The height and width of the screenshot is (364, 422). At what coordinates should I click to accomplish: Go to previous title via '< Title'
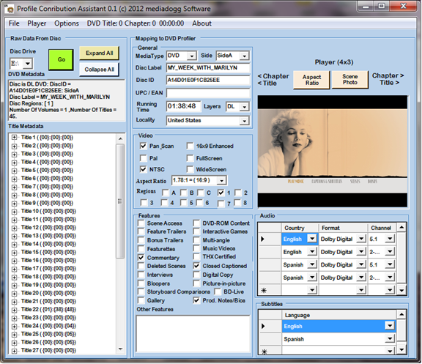pyautogui.click(x=267, y=83)
